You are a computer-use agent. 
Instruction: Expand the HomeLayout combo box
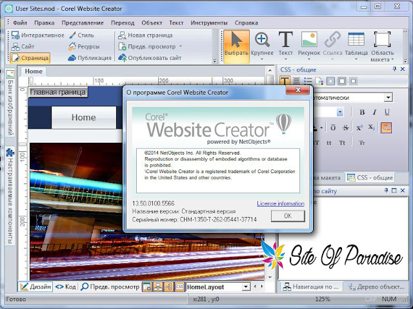pos(246,286)
